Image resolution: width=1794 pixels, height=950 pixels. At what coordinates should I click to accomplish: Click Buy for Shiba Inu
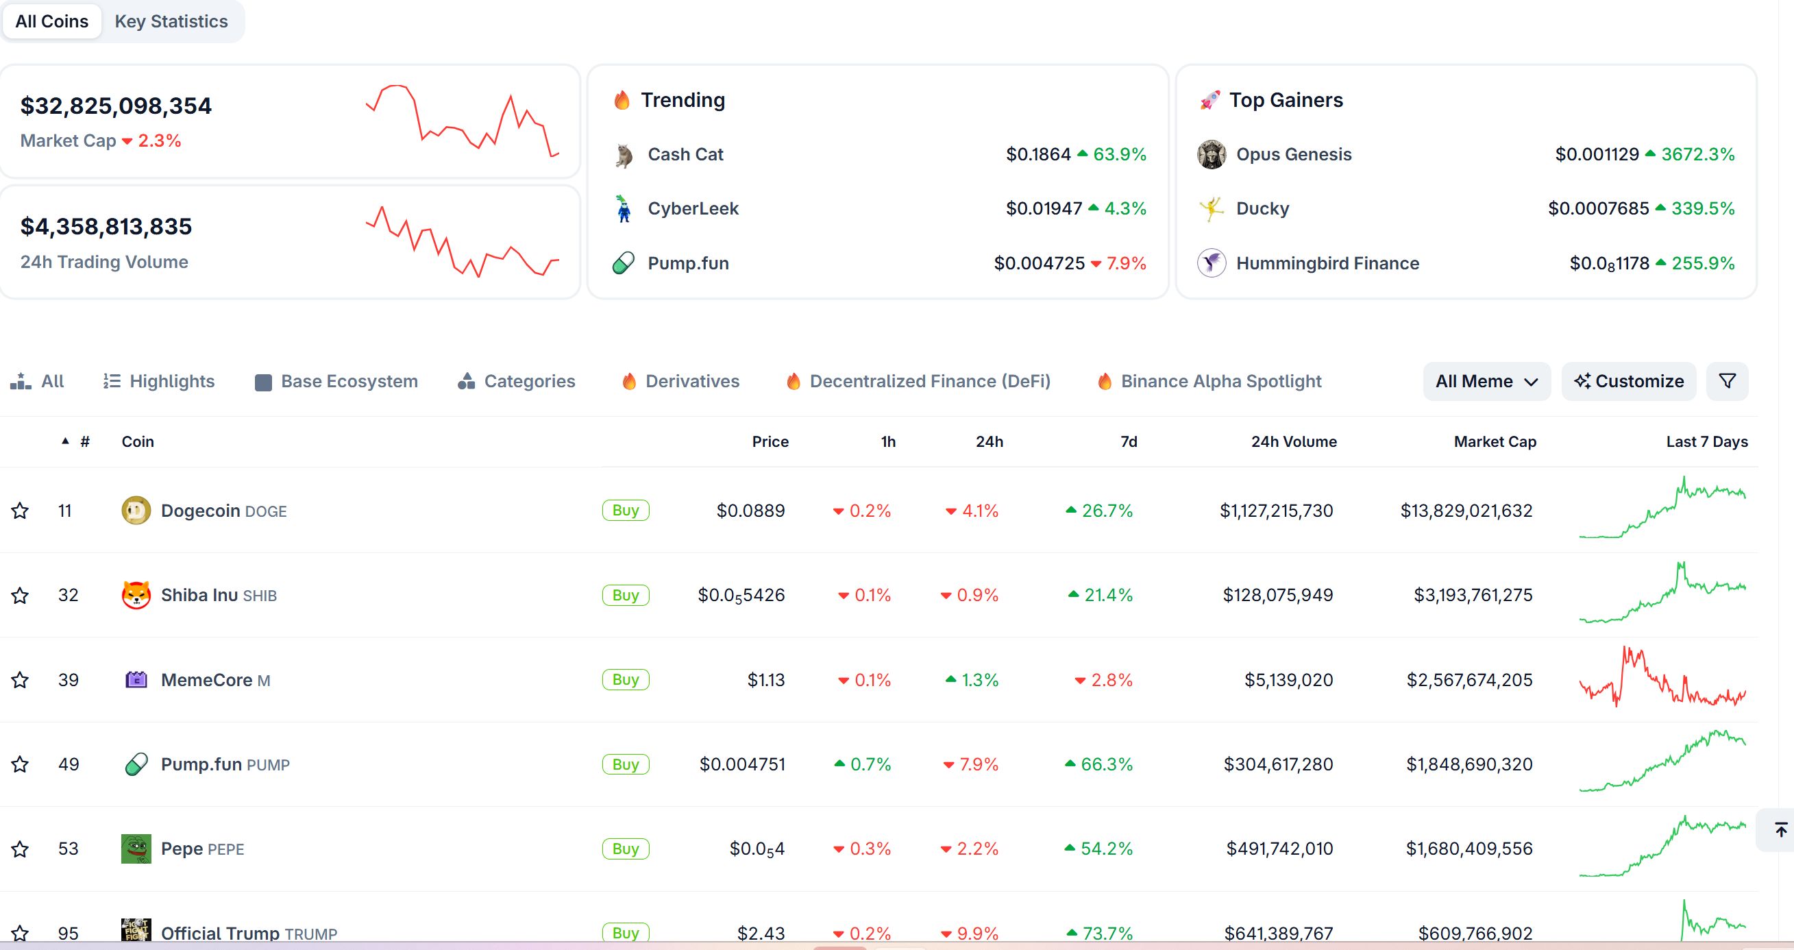626,595
